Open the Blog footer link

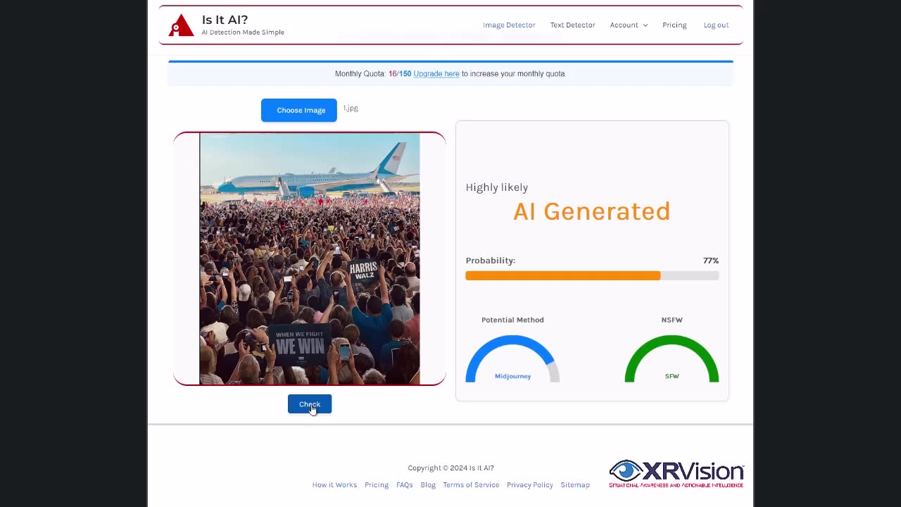pos(428,485)
